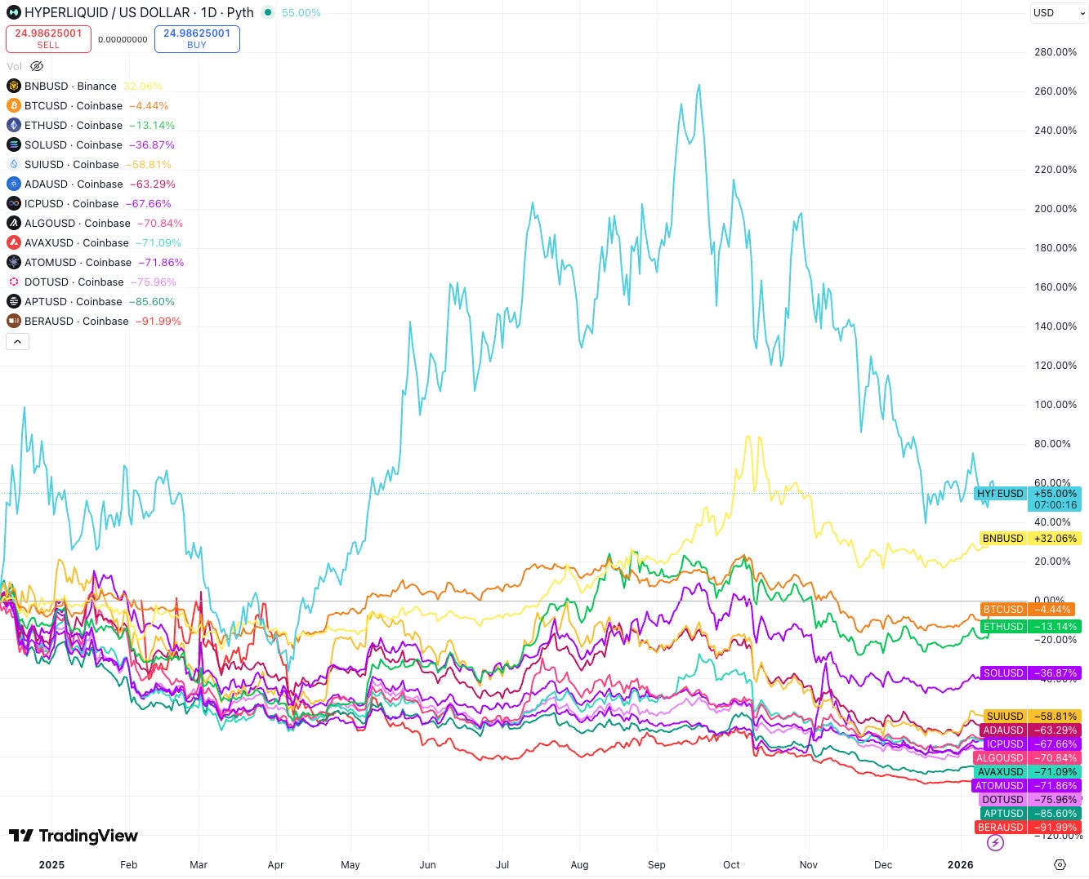
Task: Click the ADAUSD −63.29% price tag
Action: click(1029, 730)
